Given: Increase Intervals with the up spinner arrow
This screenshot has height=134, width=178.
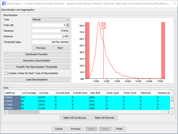Looking at the screenshot, I should click(68, 24).
